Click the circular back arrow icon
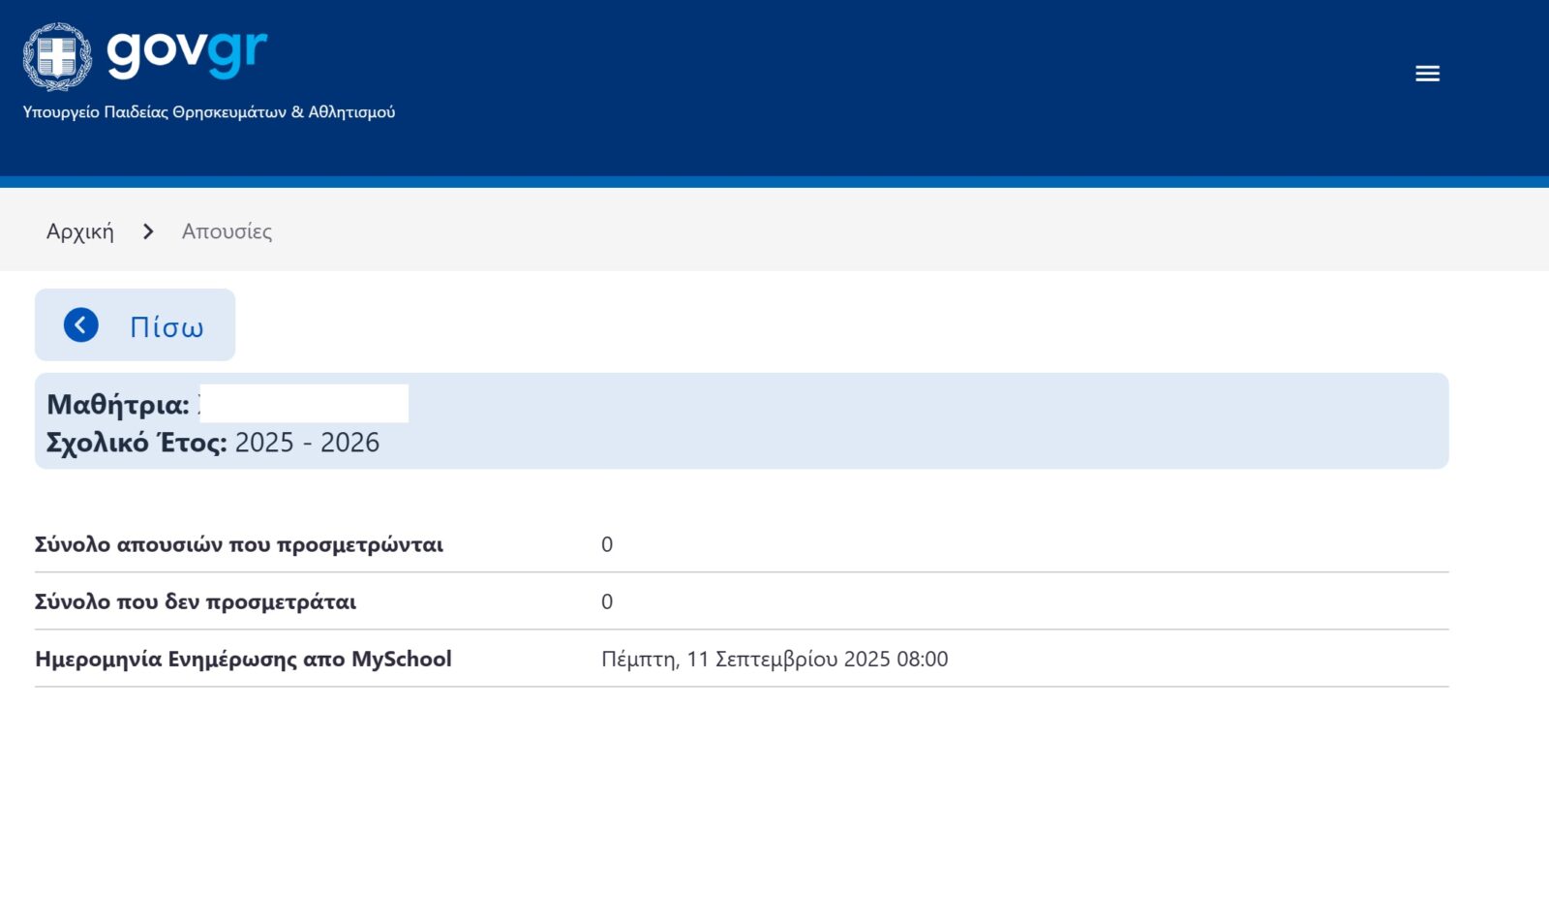1549x923 pixels. click(81, 325)
